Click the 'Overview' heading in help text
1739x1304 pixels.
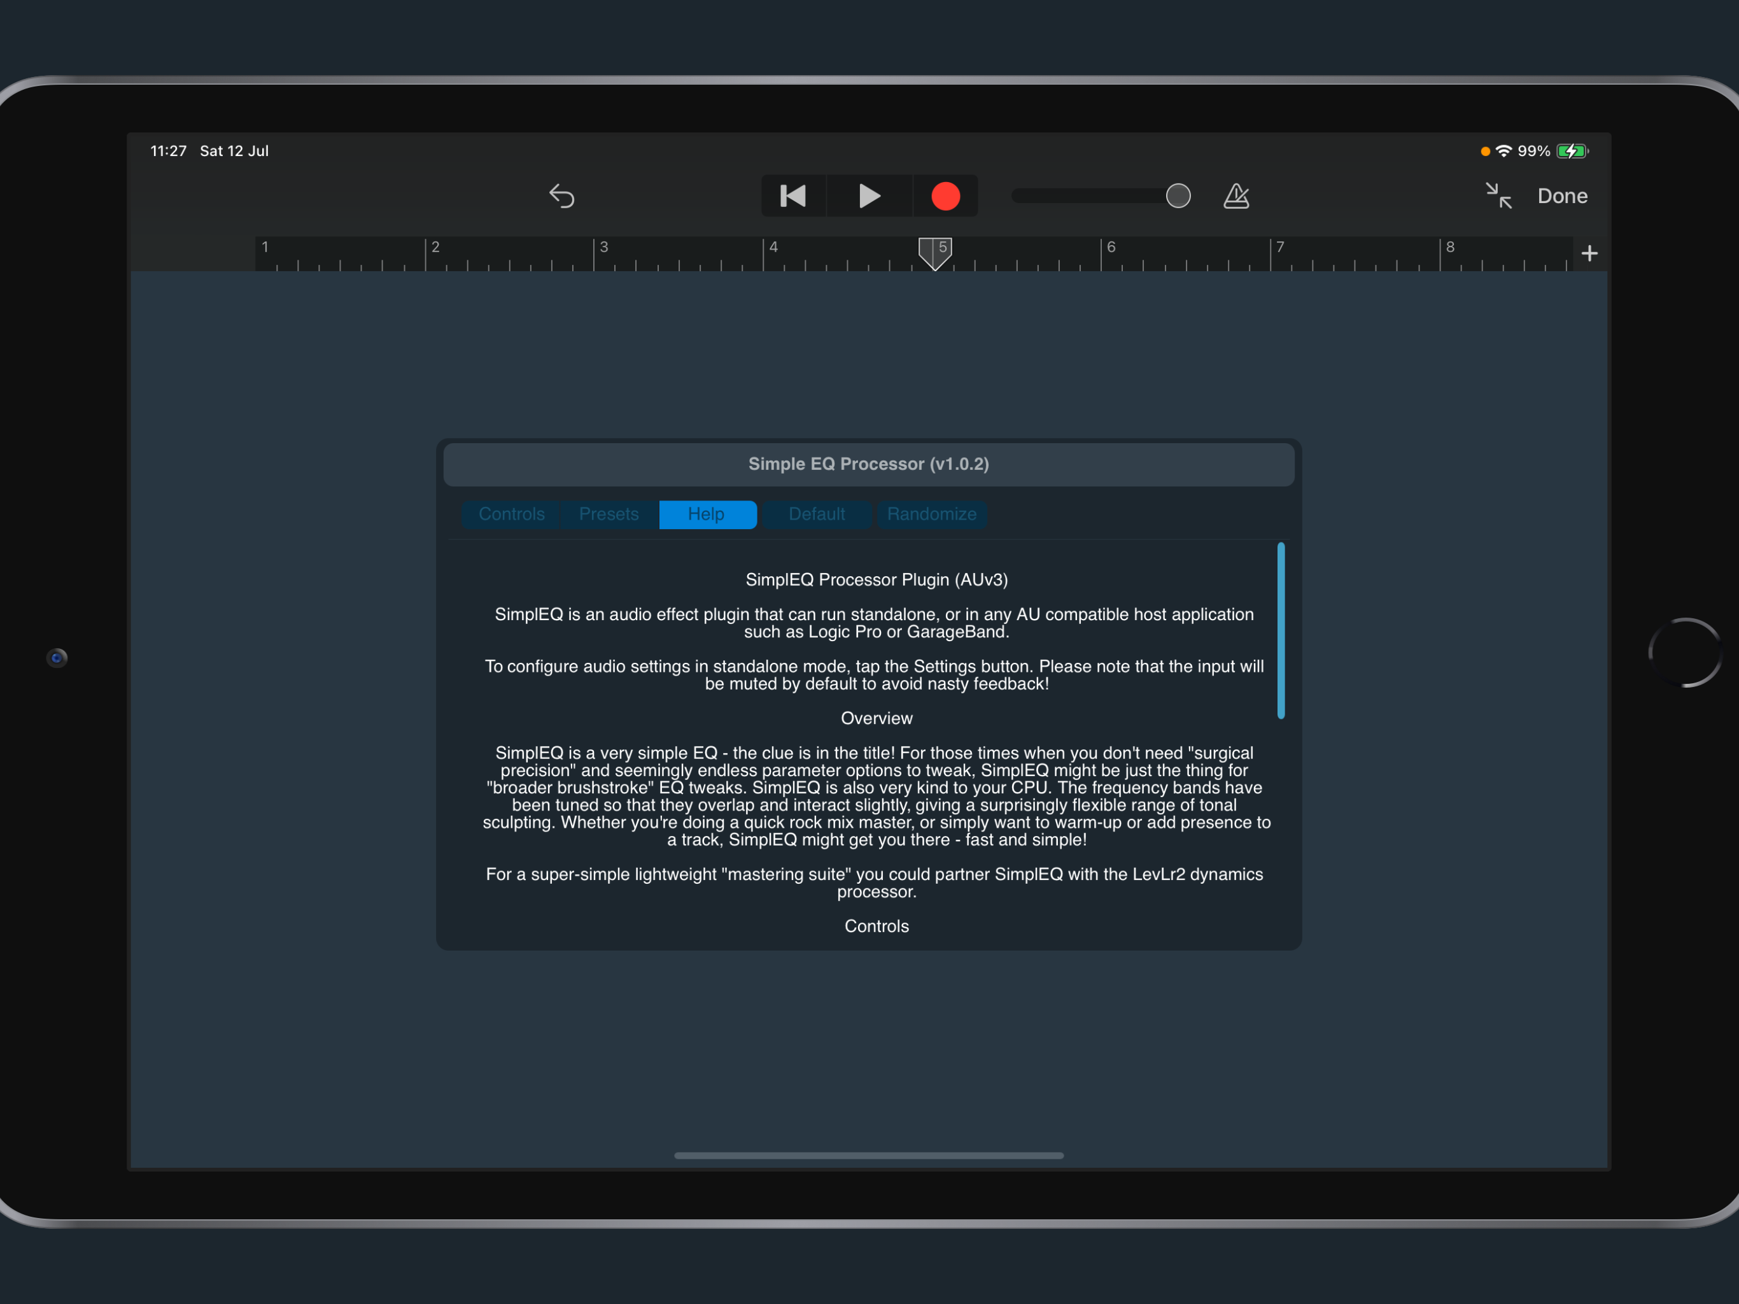pyautogui.click(x=877, y=719)
